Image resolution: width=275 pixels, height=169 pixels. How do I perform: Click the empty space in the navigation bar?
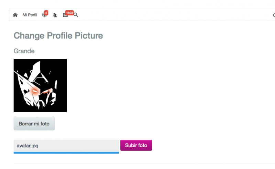[175, 15]
